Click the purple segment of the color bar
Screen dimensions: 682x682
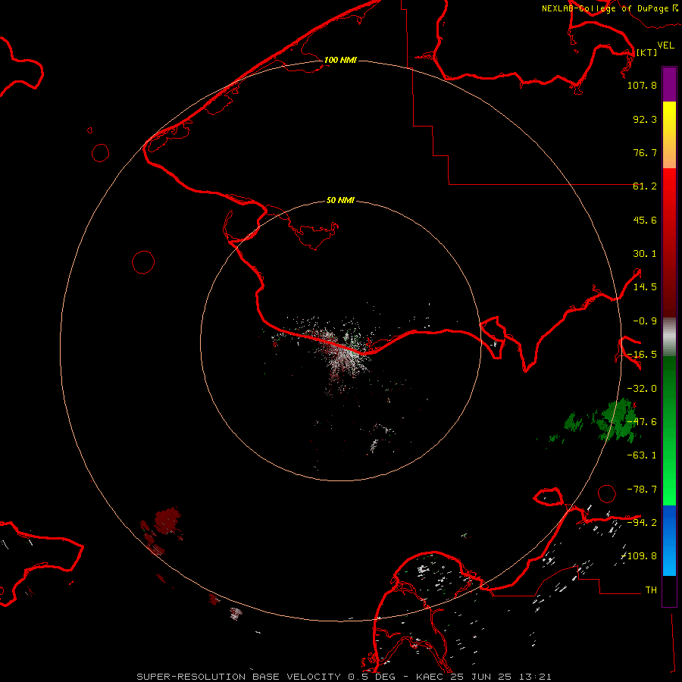(669, 84)
